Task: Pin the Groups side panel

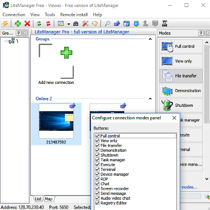Action: pyautogui.click(x=19, y=33)
